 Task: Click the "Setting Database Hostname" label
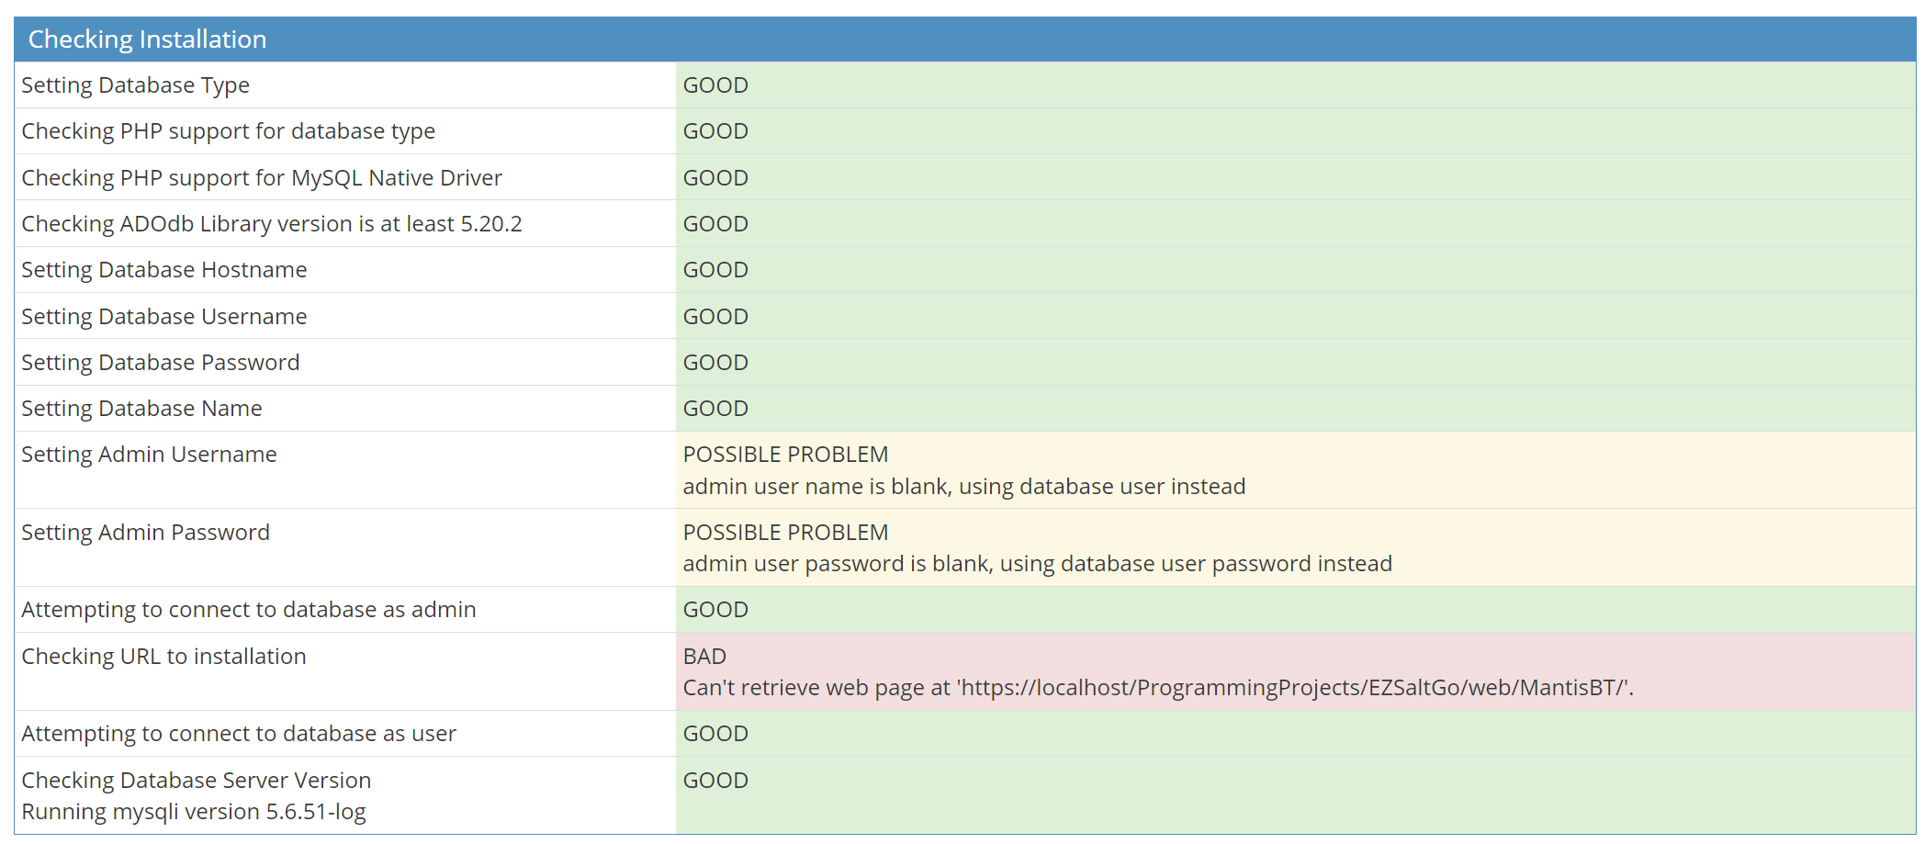coord(163,270)
